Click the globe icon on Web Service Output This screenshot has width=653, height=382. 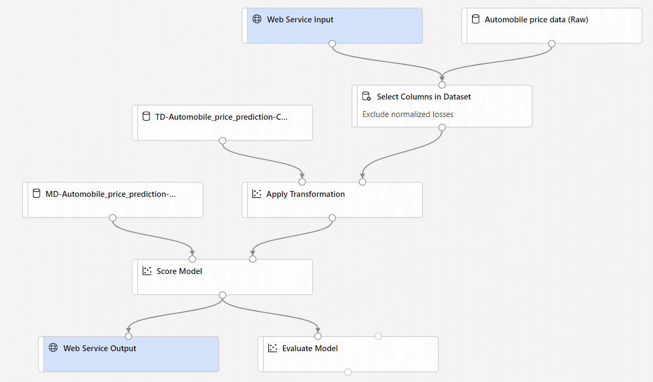point(53,347)
